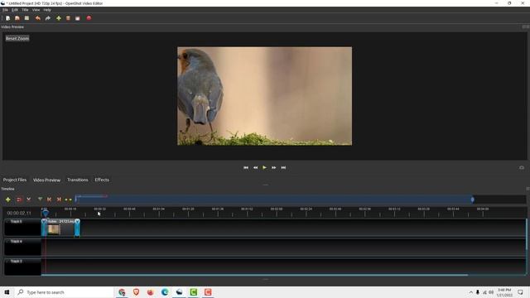Open the notification center icon

click(x=520, y=292)
